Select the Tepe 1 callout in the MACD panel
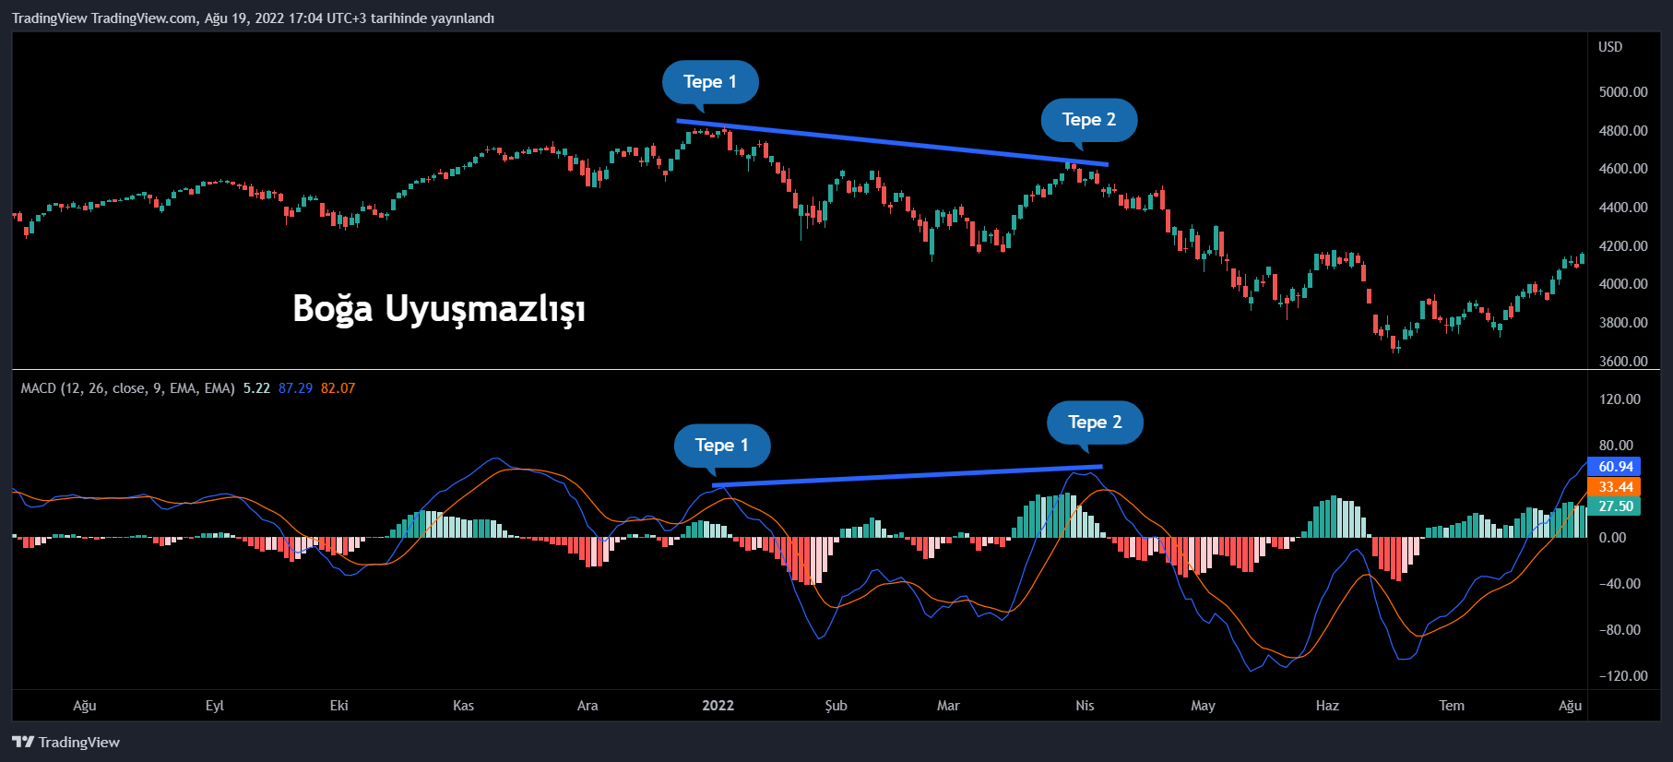This screenshot has height=762, width=1673. [722, 446]
